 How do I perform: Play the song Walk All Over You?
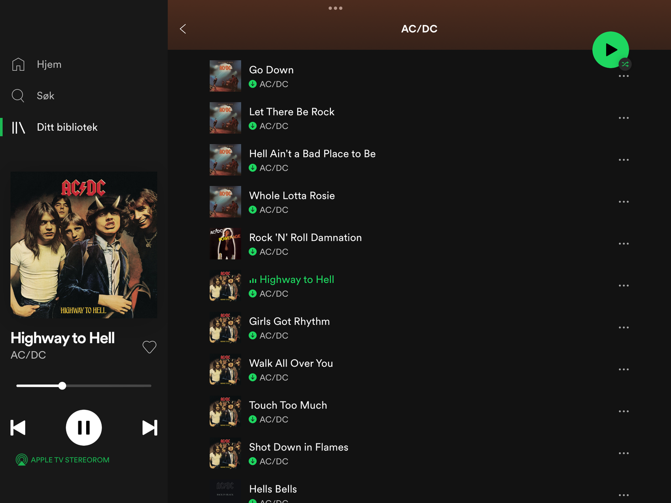pos(291,363)
